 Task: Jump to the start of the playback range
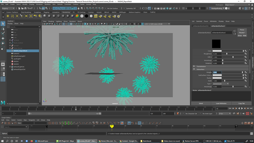tap(230, 109)
